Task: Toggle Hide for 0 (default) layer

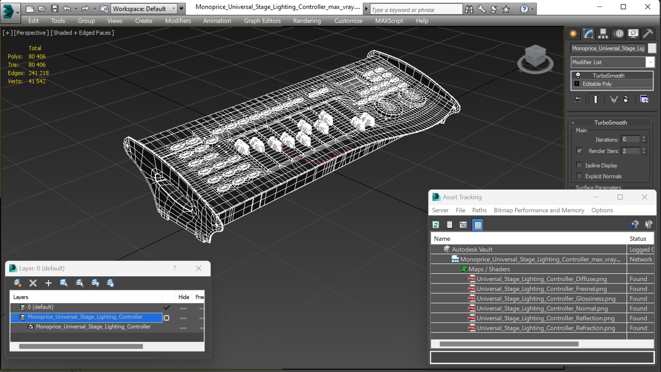Action: 183,308
